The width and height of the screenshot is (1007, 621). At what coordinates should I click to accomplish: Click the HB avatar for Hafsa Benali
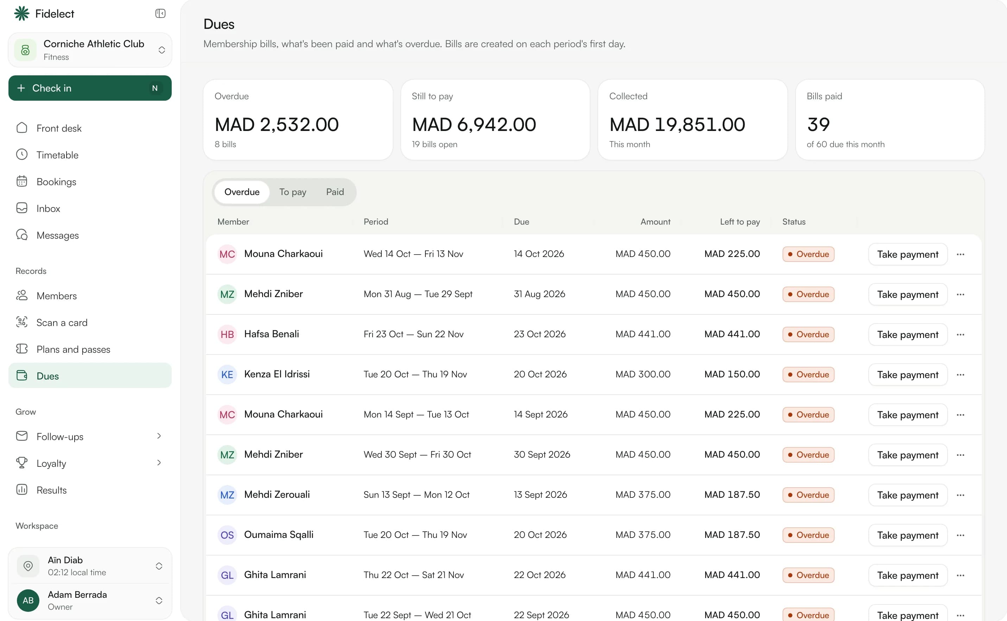click(227, 334)
